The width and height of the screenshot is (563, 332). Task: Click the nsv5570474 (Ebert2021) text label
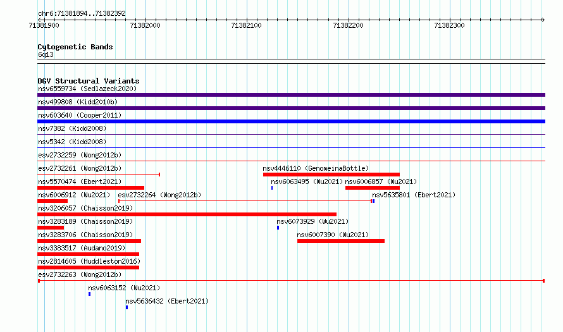point(80,181)
